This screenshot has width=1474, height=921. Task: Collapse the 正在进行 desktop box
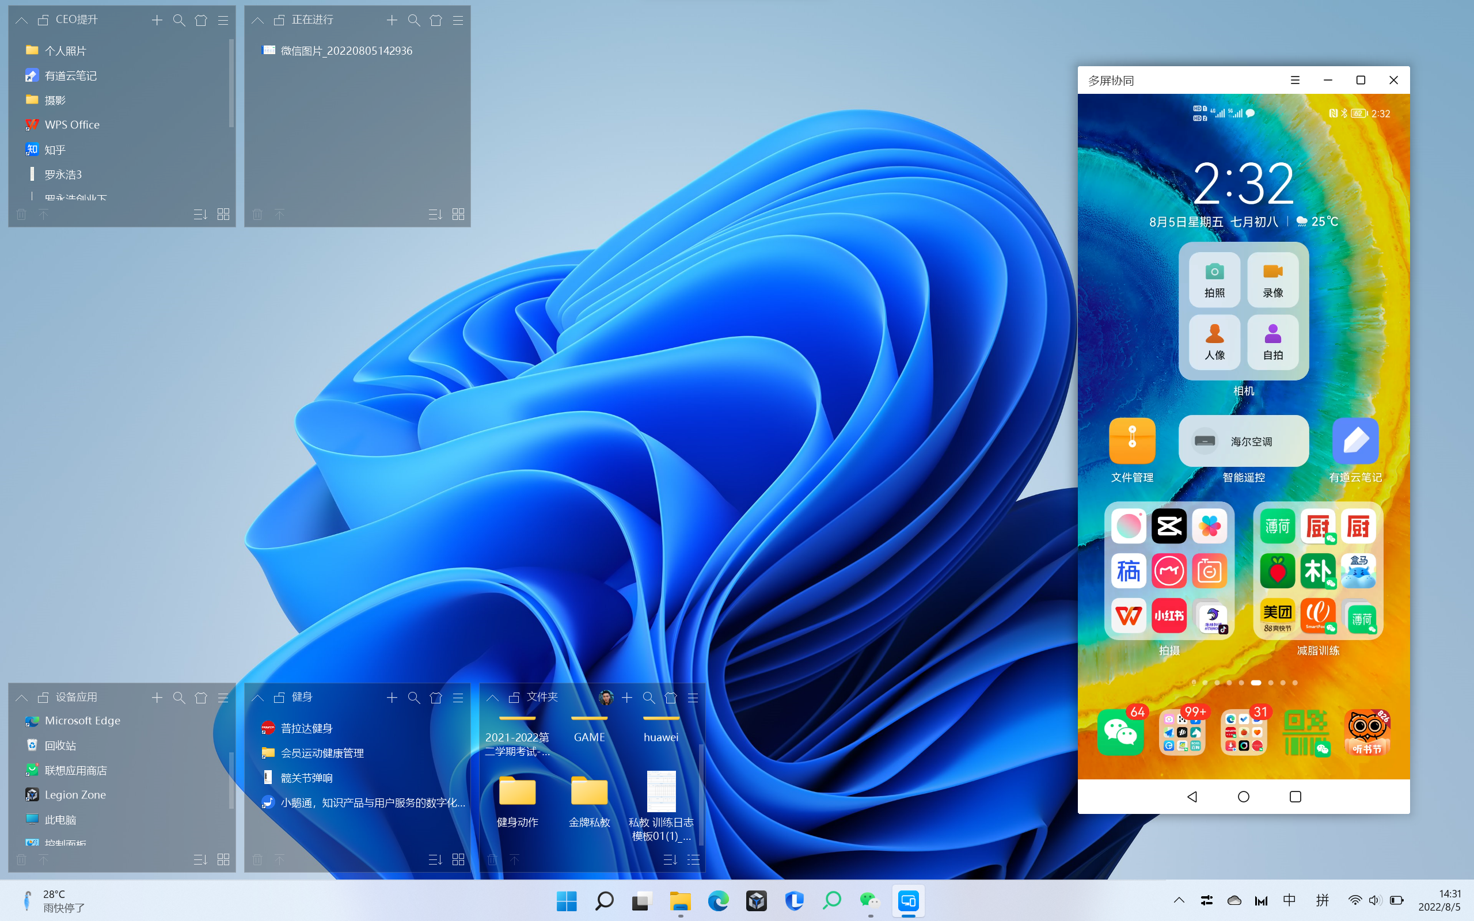(257, 20)
